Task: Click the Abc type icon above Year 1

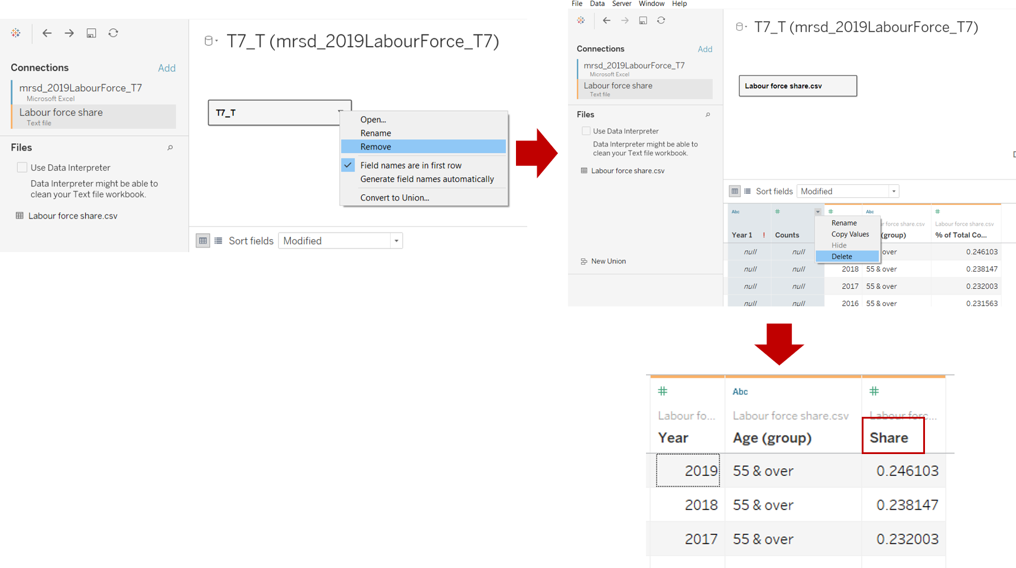Action: pyautogui.click(x=735, y=211)
